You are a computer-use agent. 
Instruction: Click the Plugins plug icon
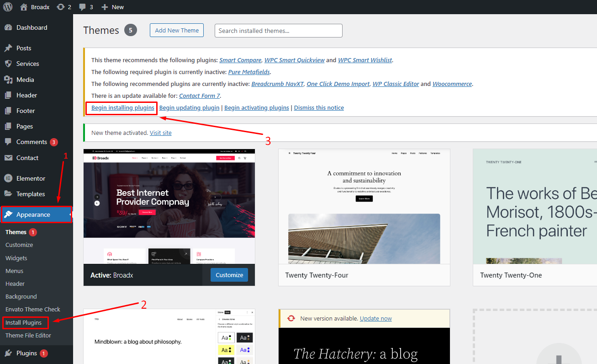[x=8, y=353]
